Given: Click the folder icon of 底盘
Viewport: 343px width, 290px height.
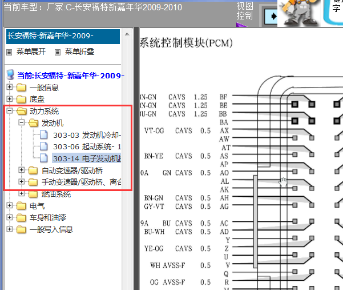Looking at the screenshot, I should coord(21,100).
